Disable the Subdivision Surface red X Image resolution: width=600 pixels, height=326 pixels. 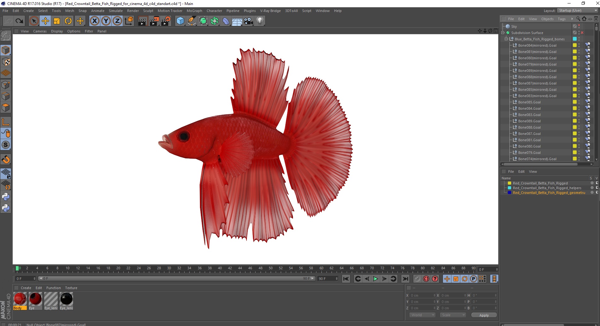click(x=582, y=33)
